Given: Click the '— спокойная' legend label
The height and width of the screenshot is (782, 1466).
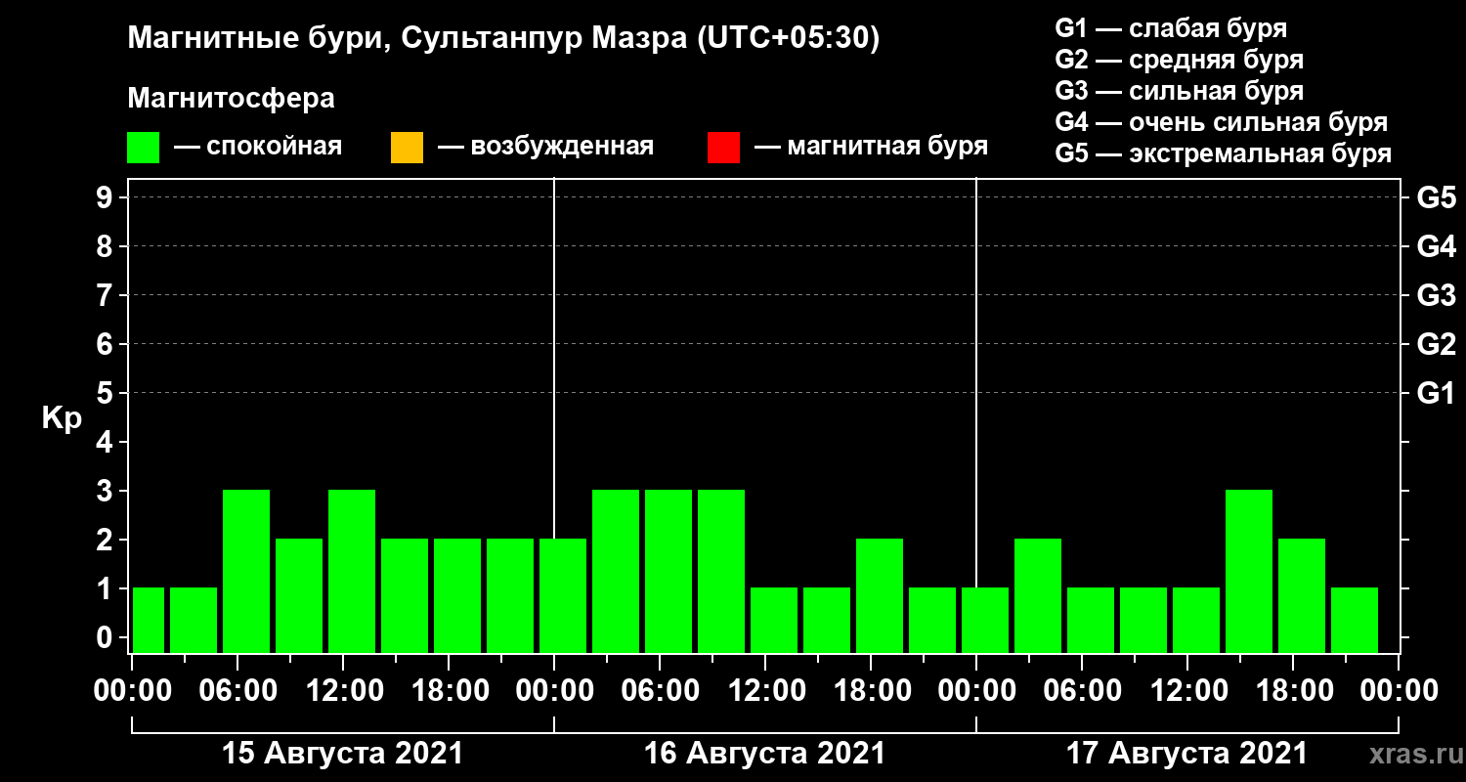Looking at the screenshot, I should (258, 148).
